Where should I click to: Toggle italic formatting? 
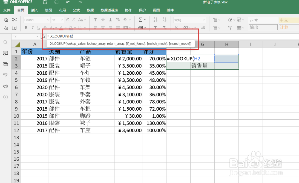[x=33, y=27]
